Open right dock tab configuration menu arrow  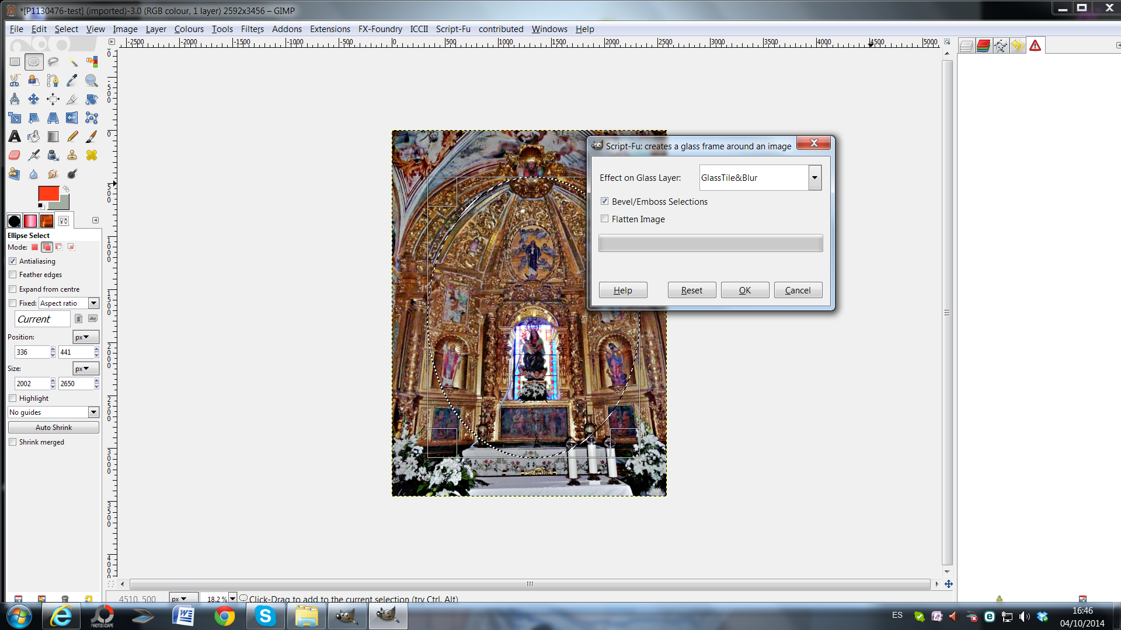[1117, 45]
